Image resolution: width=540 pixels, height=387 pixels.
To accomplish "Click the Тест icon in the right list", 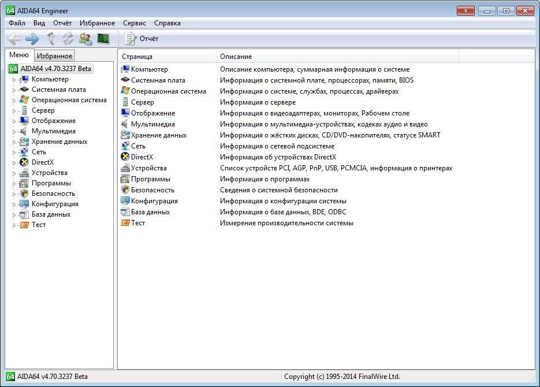I will (x=125, y=223).
